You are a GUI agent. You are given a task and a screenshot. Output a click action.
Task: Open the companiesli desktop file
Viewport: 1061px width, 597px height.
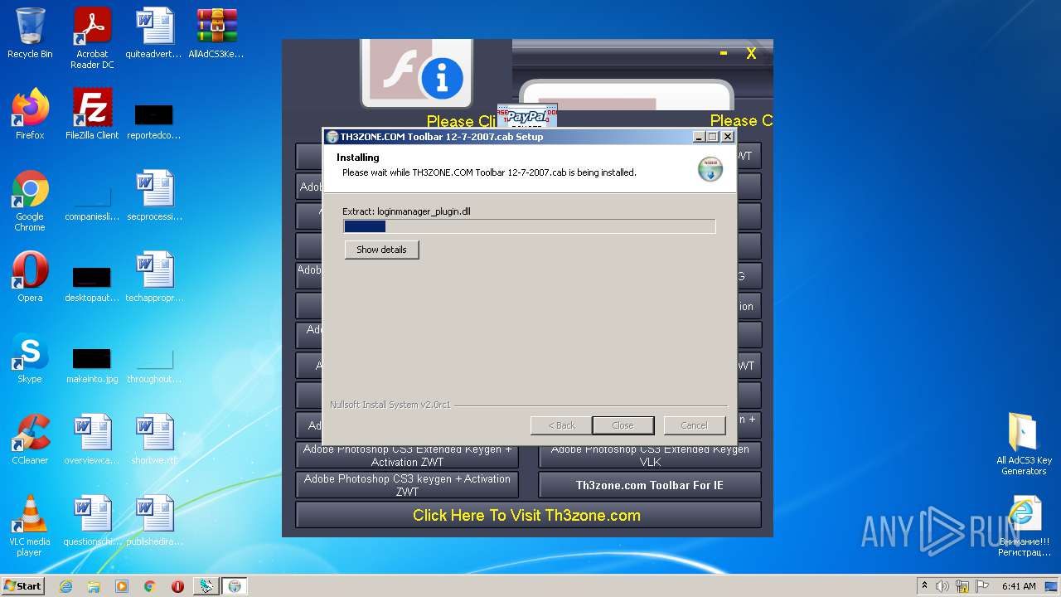92,203
